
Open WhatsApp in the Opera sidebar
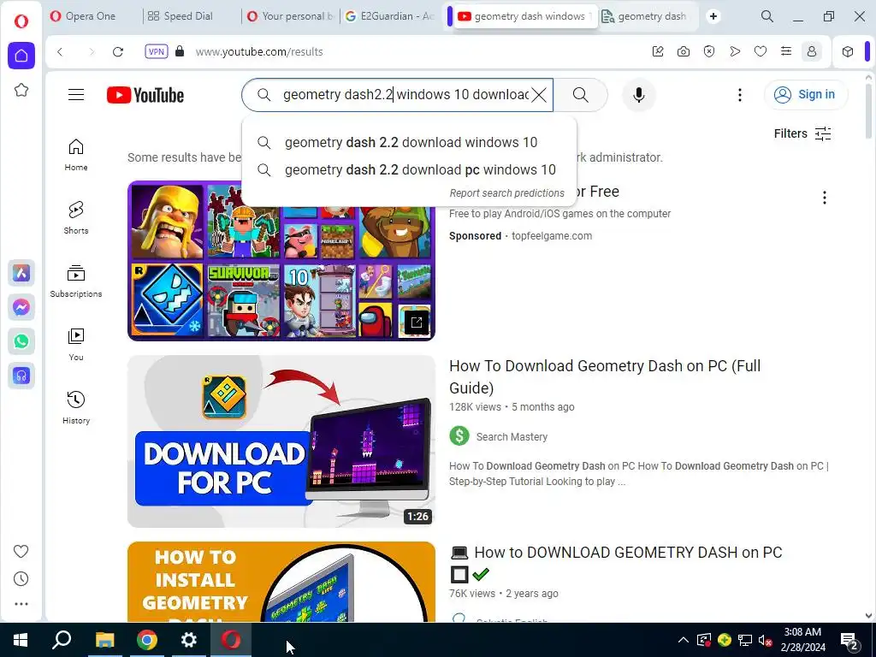tap(21, 341)
